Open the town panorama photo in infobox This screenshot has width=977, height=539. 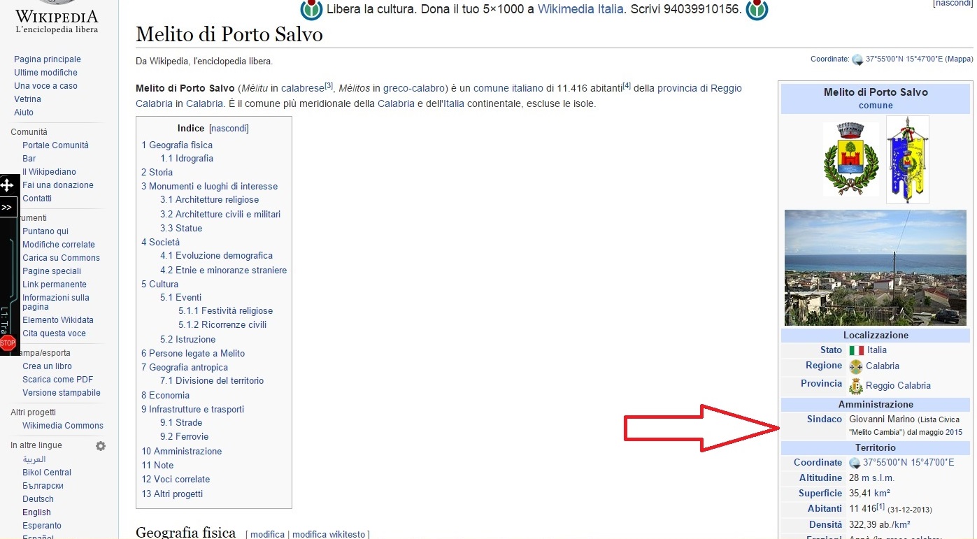tap(875, 268)
